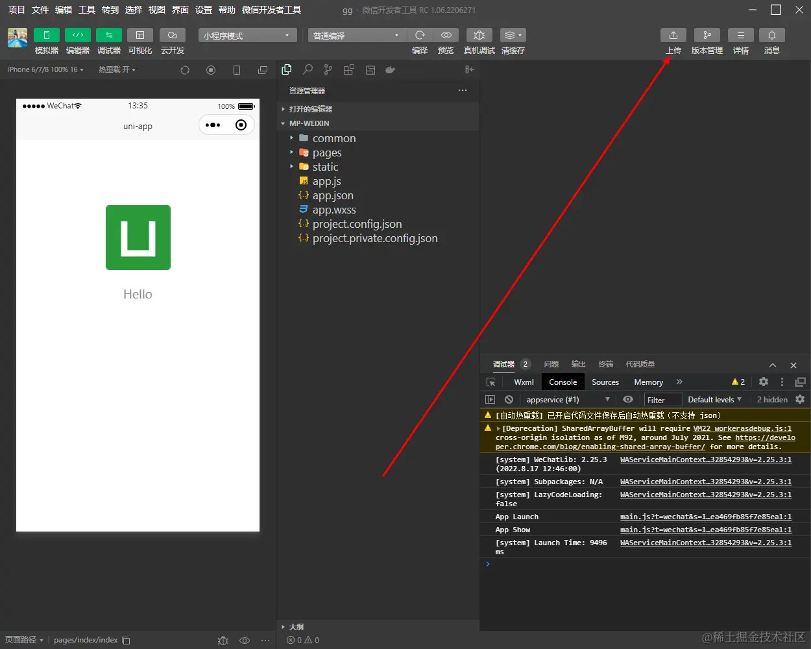
Task: Open the search icon in explorer sidebar
Action: (x=308, y=69)
